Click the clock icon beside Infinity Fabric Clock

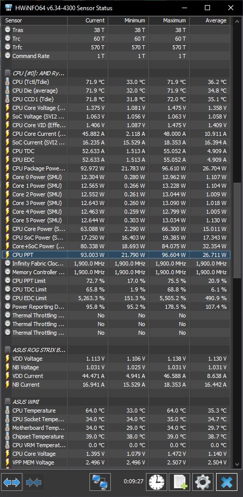[x=8, y=264]
